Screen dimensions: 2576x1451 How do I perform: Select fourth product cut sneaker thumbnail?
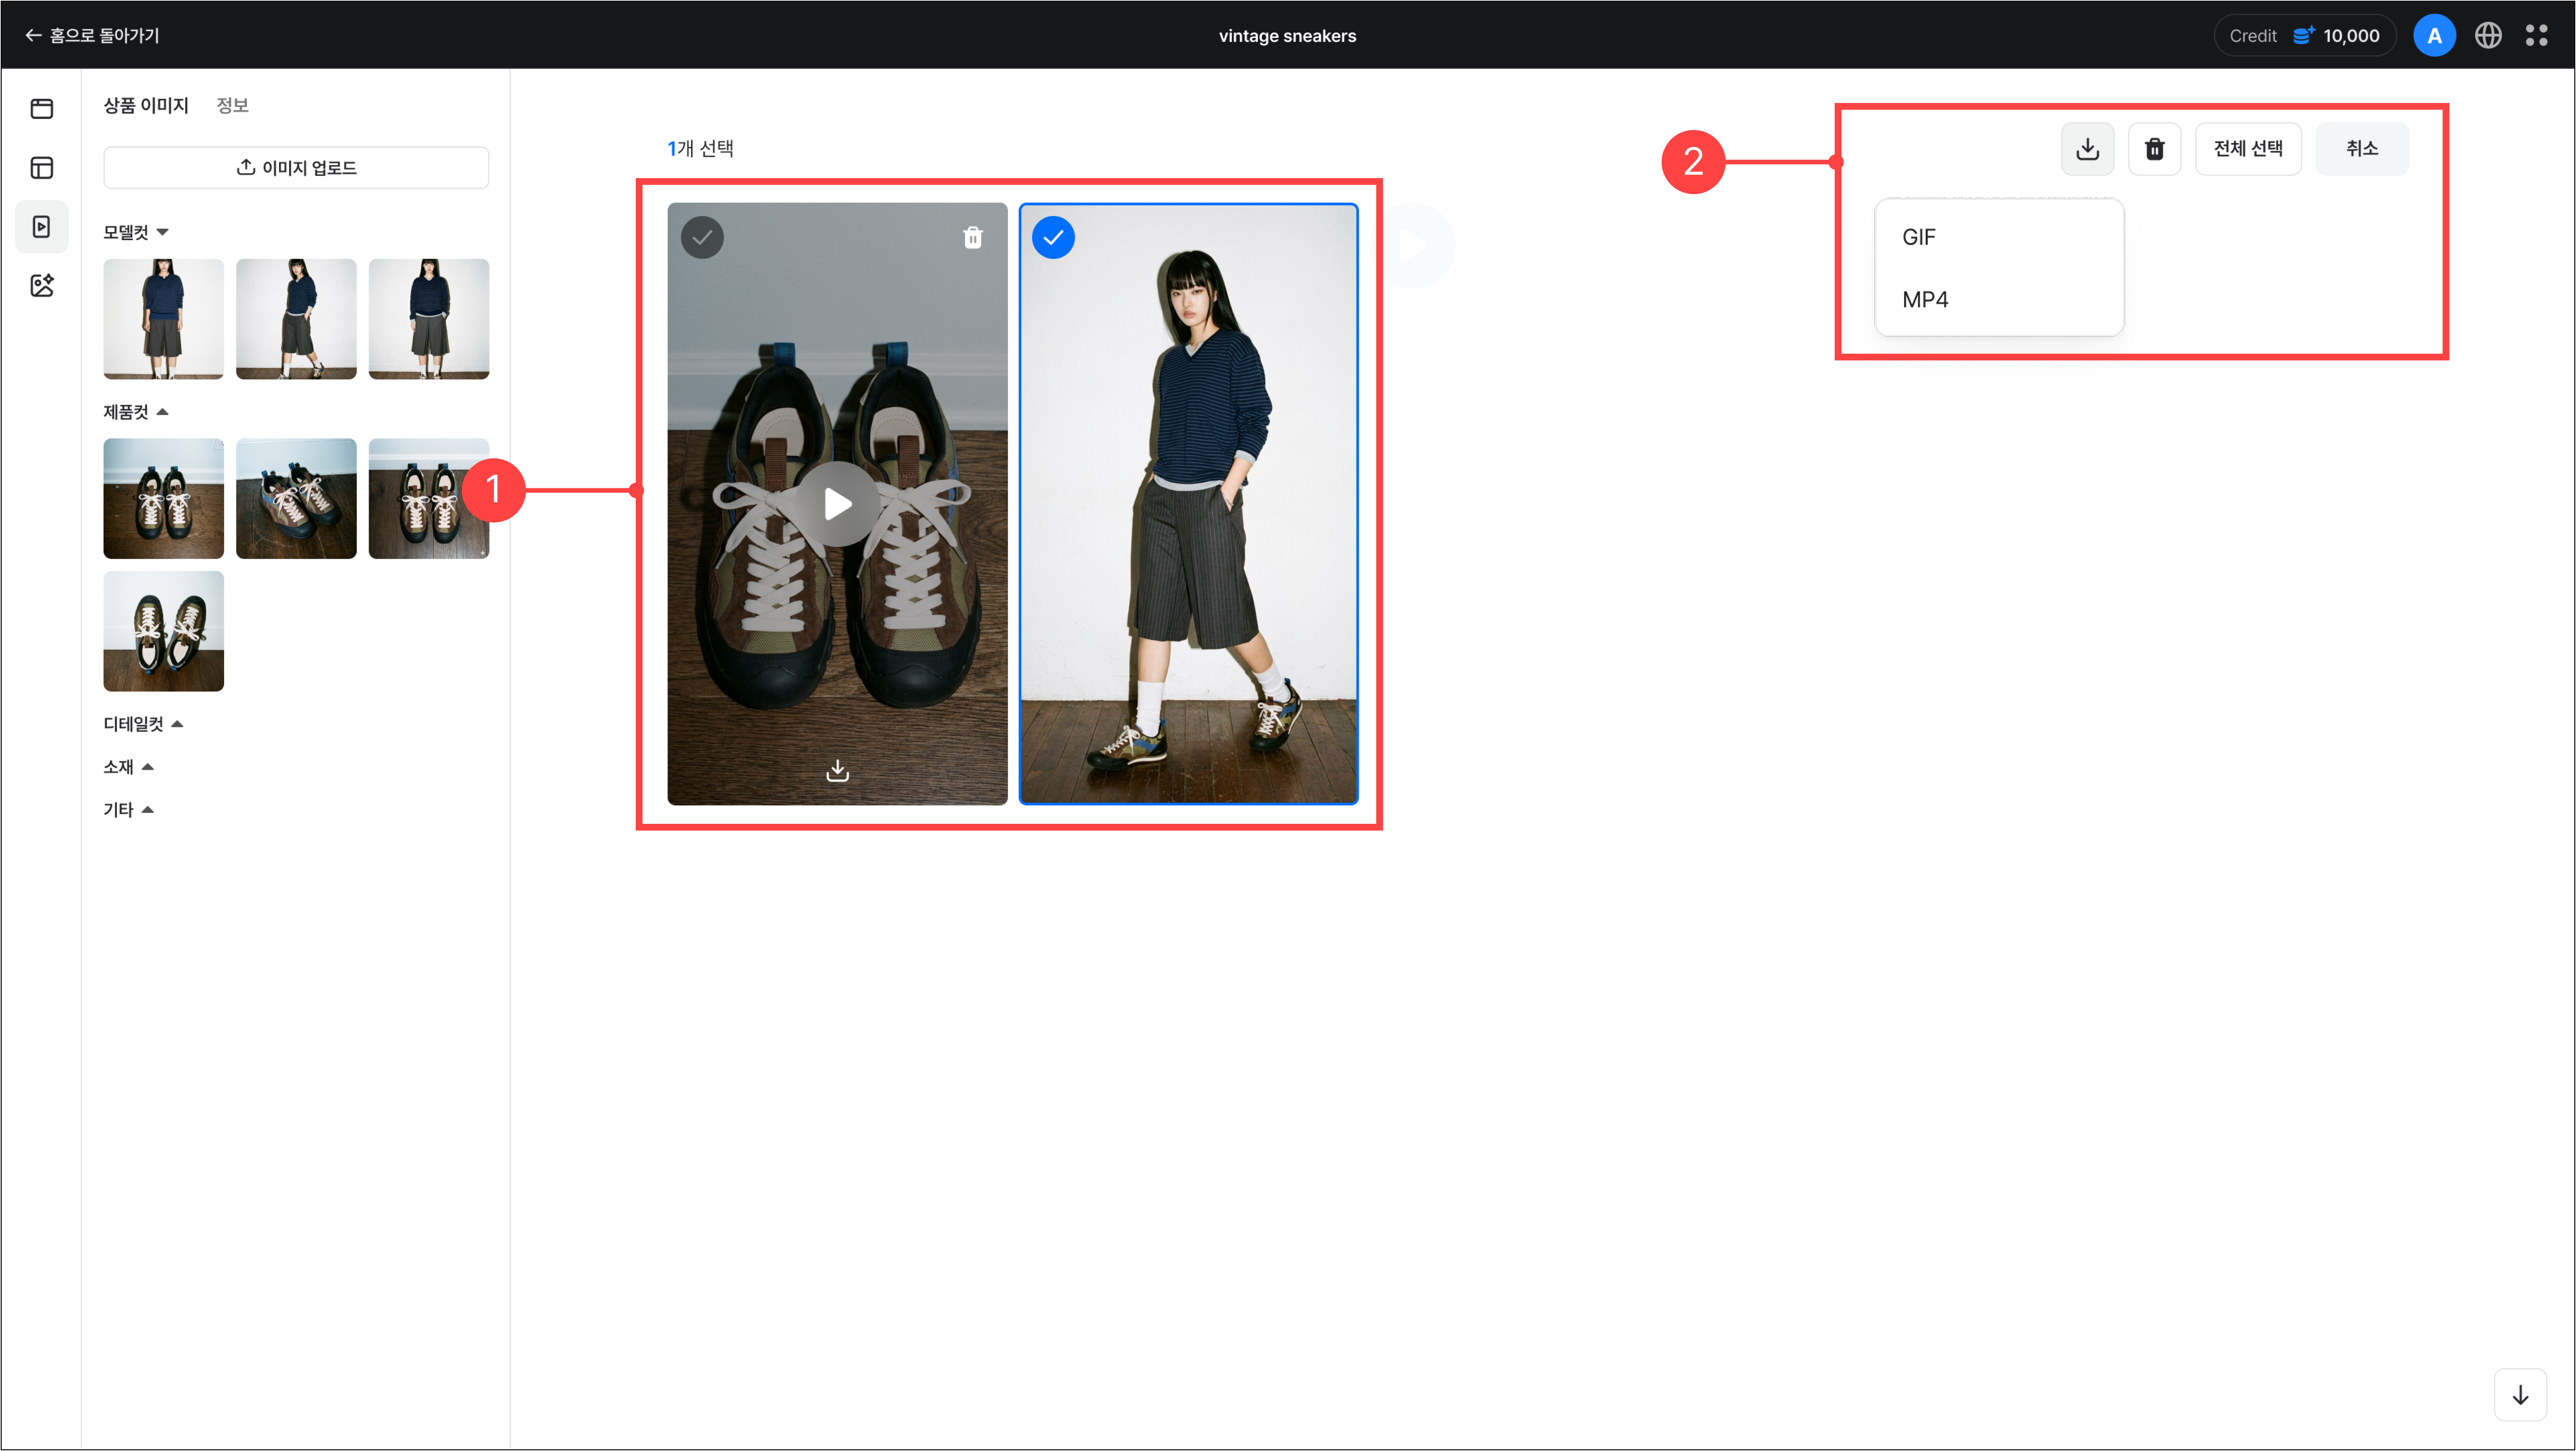click(x=164, y=631)
